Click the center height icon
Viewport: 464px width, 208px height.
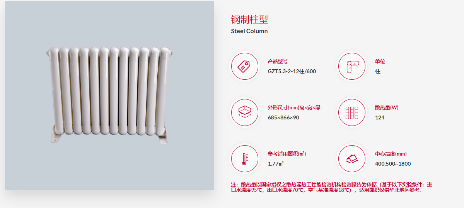coord(352,159)
